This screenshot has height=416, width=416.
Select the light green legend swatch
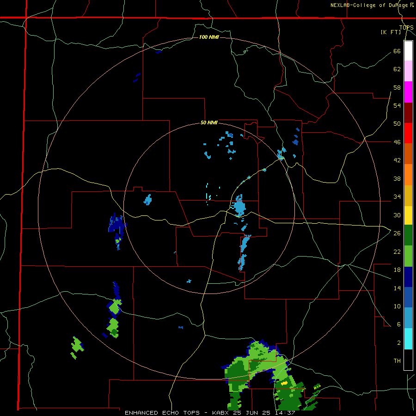coord(408,256)
